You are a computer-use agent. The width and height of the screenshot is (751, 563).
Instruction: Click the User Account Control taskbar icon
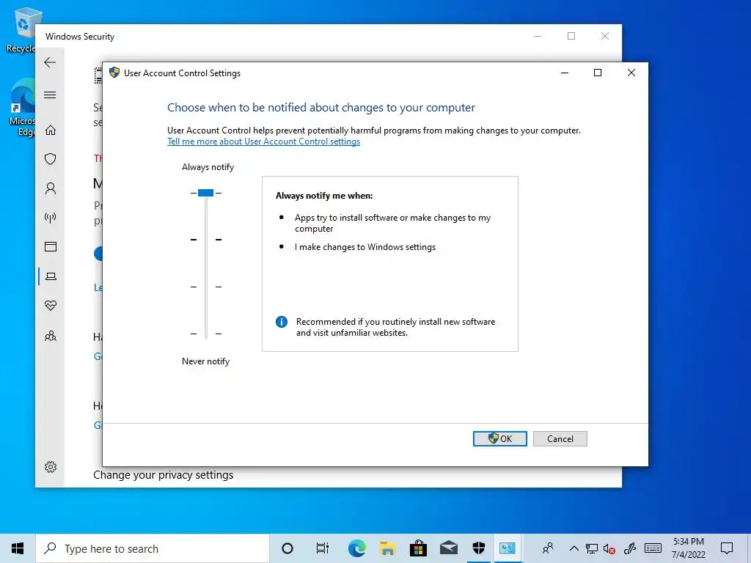pyautogui.click(x=508, y=548)
